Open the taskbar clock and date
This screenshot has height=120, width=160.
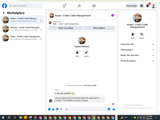[x=149, y=117]
